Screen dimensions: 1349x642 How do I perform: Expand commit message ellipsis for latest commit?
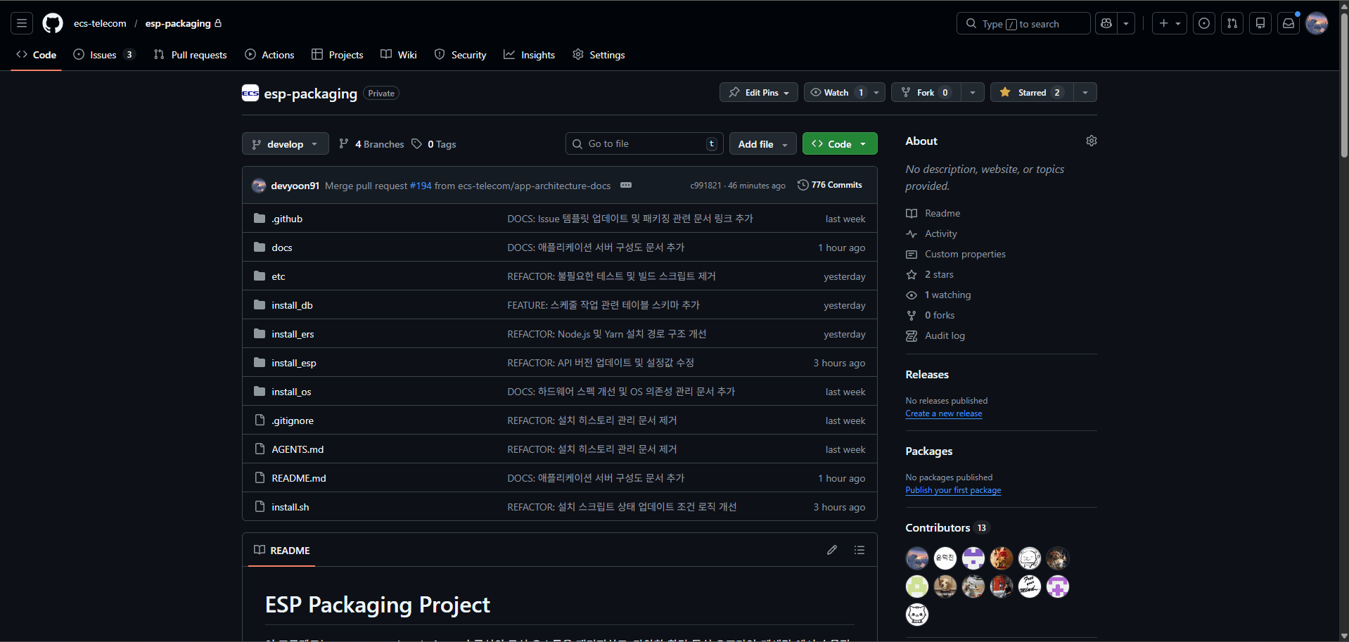coord(626,185)
